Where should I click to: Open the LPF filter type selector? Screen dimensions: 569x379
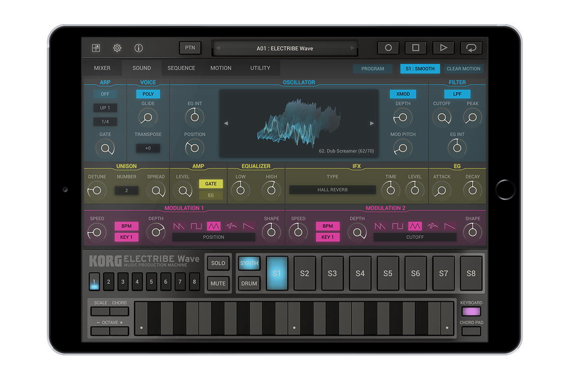click(x=457, y=94)
